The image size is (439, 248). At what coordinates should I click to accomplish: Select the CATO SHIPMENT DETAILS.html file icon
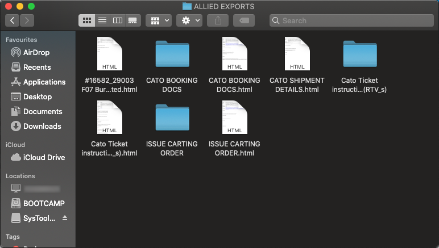point(297,53)
